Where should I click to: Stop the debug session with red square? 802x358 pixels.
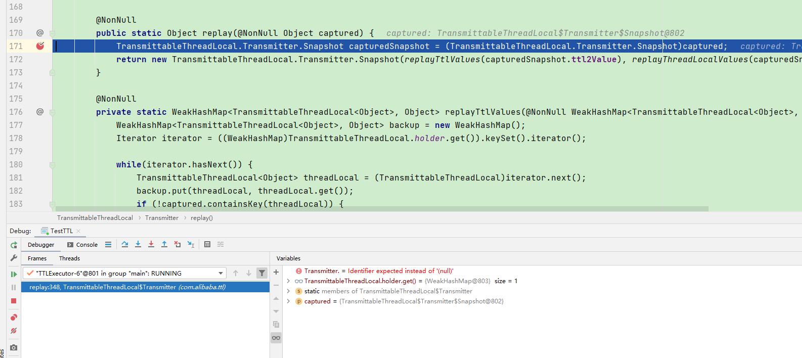pyautogui.click(x=14, y=301)
